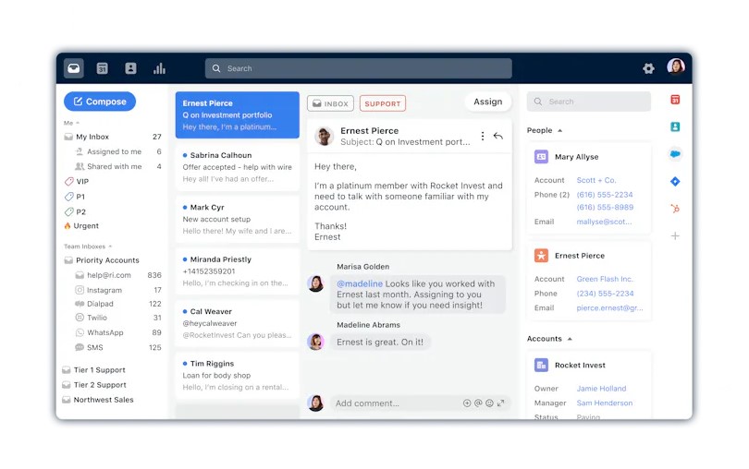Image resolution: width=749 pixels, height=469 pixels.
Task: Click the reply arrow on Ernest Pierce email
Action: pyautogui.click(x=498, y=136)
